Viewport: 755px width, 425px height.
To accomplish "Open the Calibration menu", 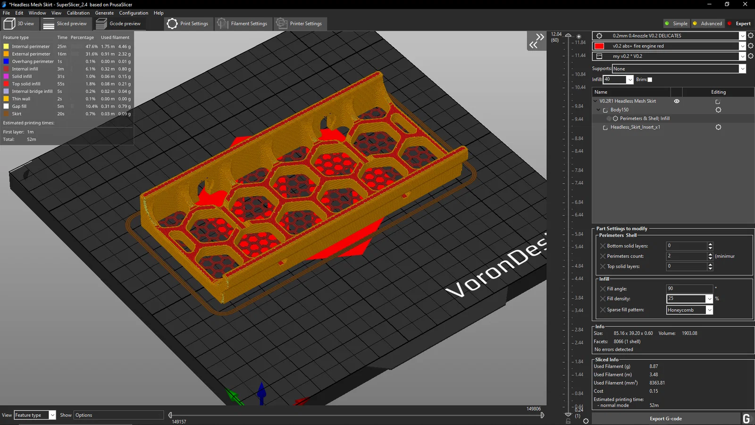I will coord(78,13).
